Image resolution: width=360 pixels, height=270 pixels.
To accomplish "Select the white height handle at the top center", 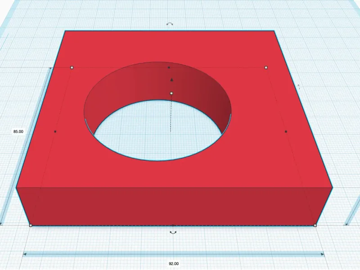I will (x=171, y=93).
